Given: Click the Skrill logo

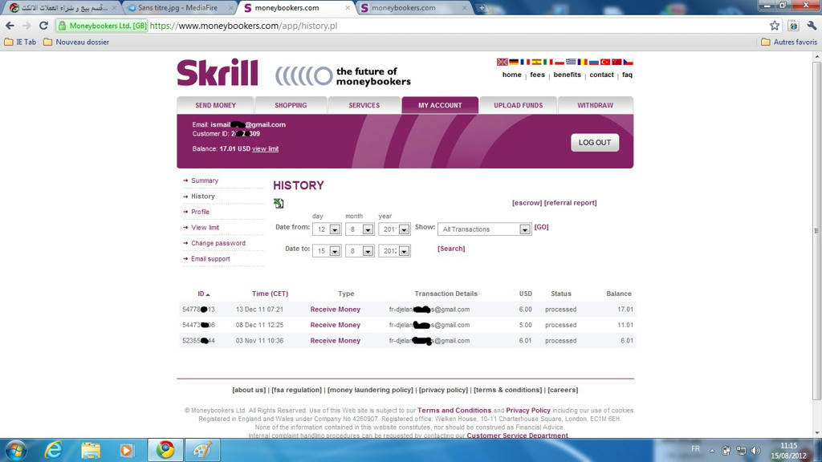Looking at the screenshot, I should (218, 73).
